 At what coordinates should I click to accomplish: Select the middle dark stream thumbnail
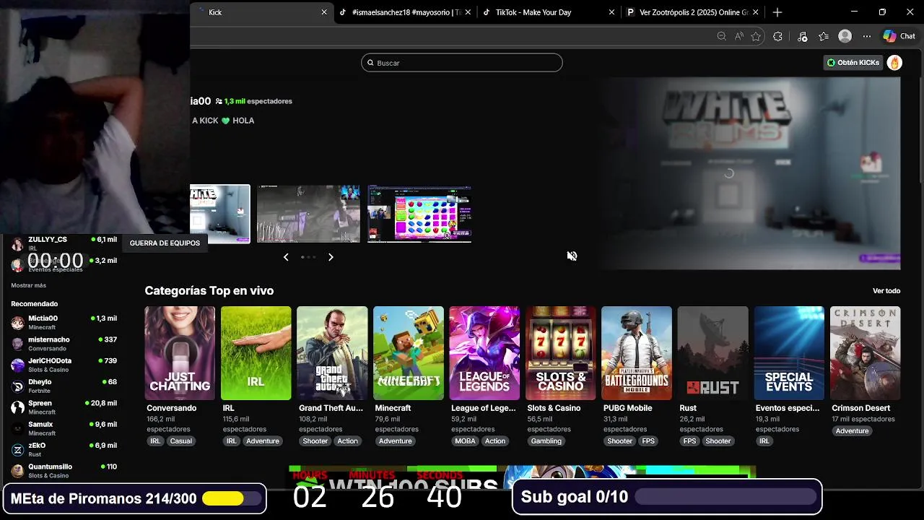[x=308, y=214]
